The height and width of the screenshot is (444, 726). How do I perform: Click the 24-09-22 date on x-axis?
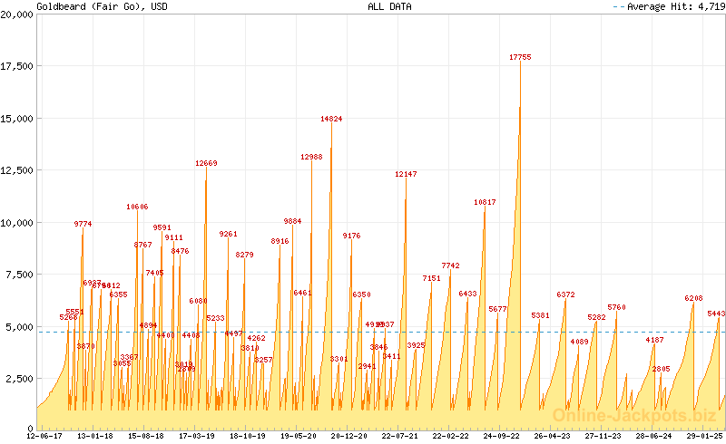(x=499, y=436)
